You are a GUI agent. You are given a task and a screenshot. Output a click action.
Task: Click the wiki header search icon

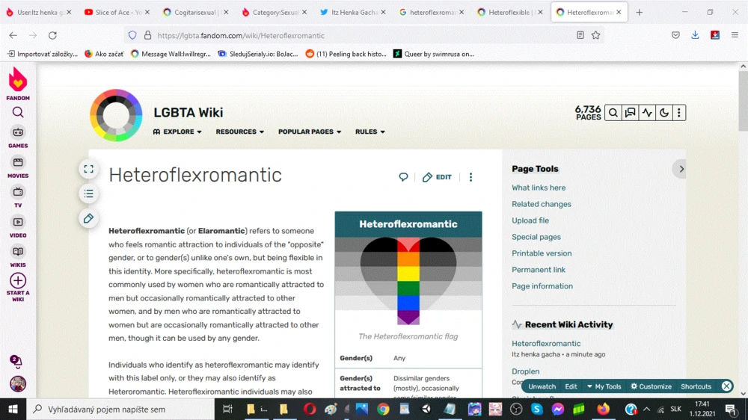pyautogui.click(x=613, y=113)
